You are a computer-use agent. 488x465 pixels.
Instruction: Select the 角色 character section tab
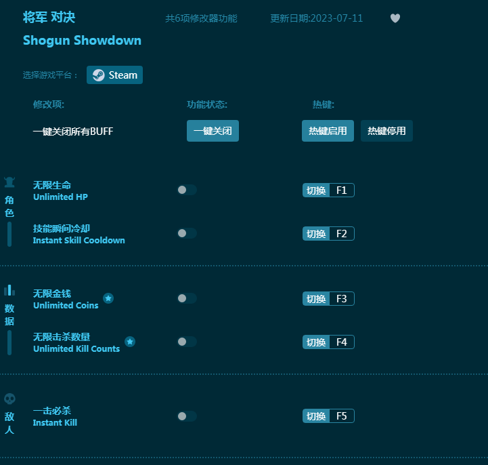point(9,206)
